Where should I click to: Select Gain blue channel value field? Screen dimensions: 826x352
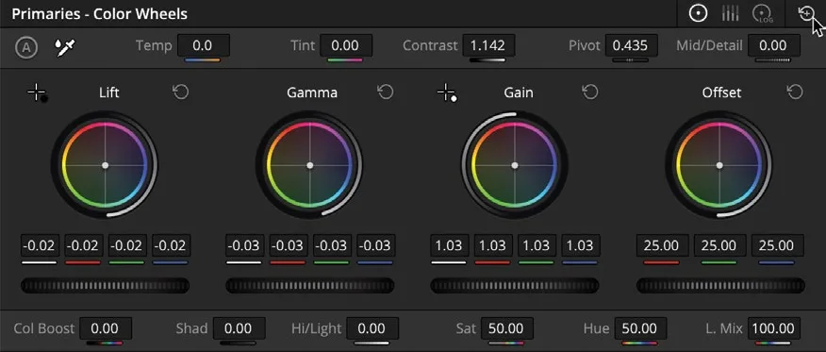tap(581, 246)
